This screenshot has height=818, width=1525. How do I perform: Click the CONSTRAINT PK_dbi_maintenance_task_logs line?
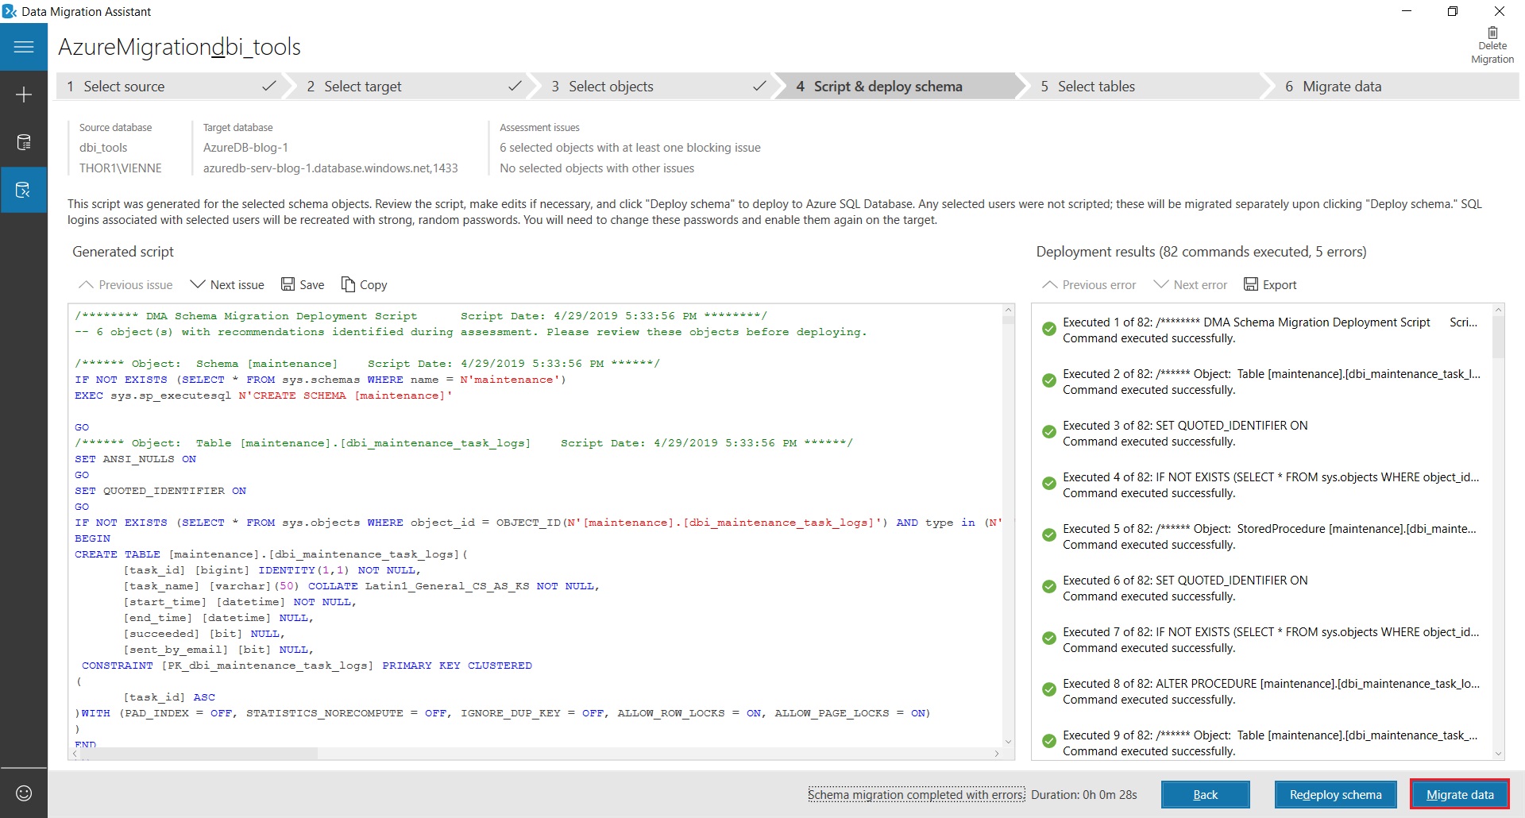coord(307,666)
